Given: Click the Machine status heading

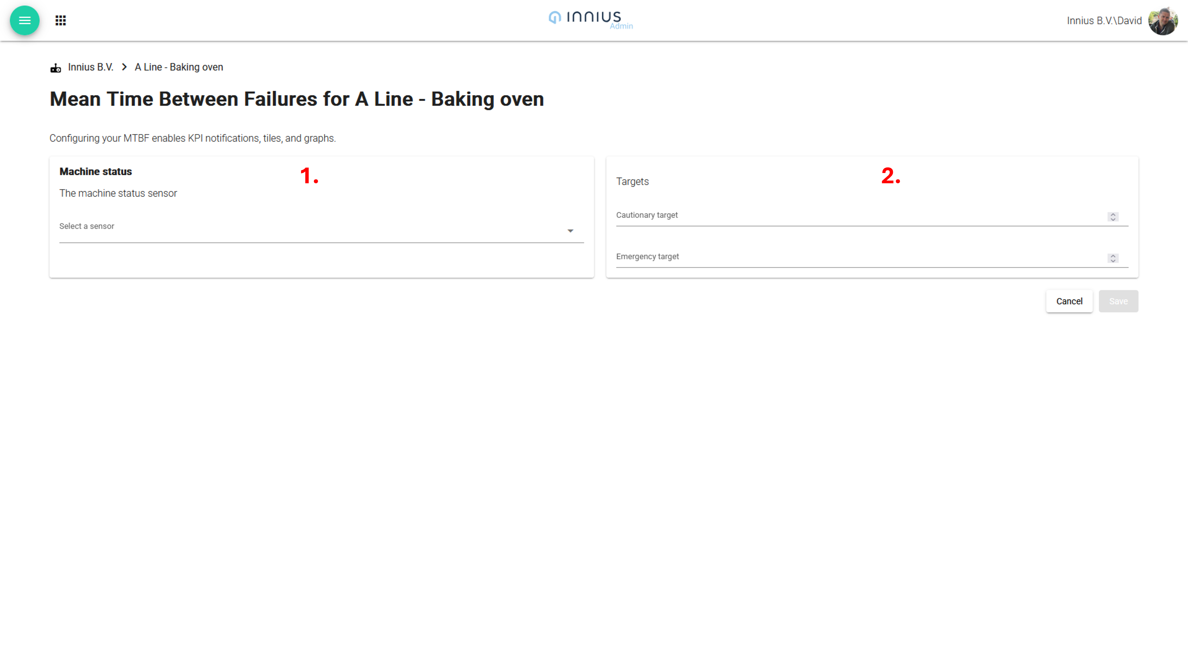Looking at the screenshot, I should pyautogui.click(x=96, y=171).
